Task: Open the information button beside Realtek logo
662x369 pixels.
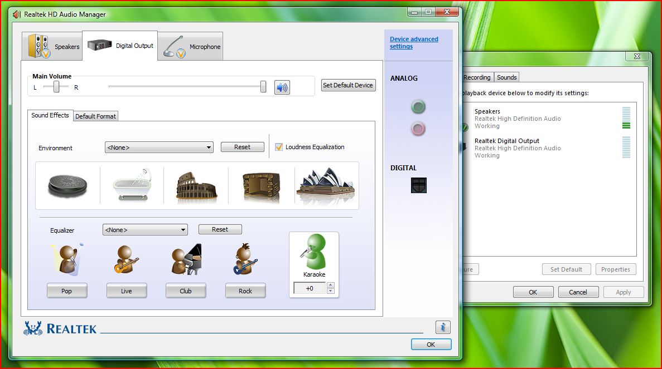Action: pos(443,327)
